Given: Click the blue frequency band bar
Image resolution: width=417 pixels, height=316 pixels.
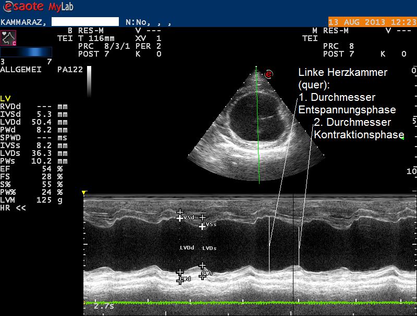Looking at the screenshot, I should coord(26,52).
